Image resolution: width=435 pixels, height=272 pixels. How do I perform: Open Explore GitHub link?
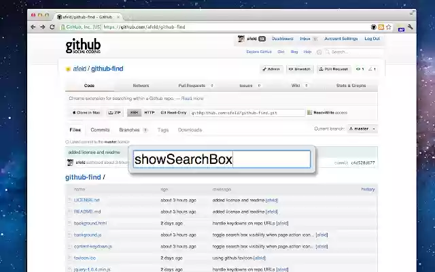259,52
